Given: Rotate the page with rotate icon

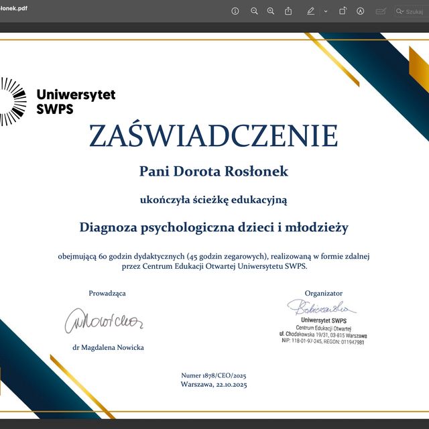Looking at the screenshot, I should click(x=343, y=11).
